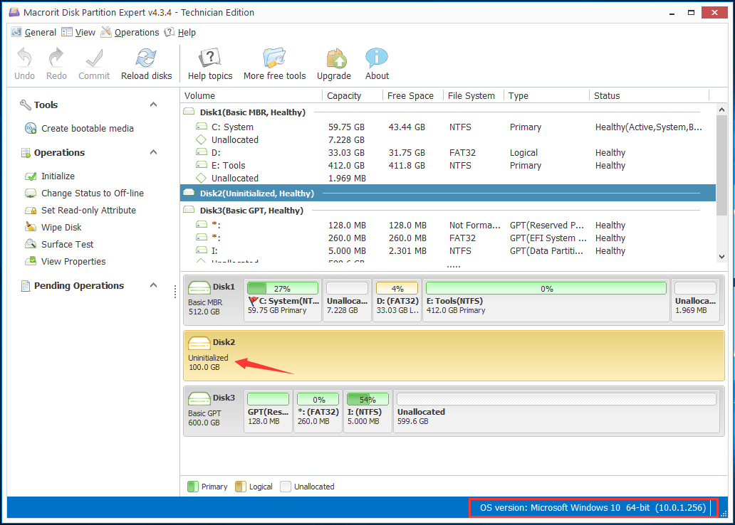Click the 260.0 MB FAT32 EFI System row
Image resolution: width=735 pixels, height=525 pixels.
point(448,238)
